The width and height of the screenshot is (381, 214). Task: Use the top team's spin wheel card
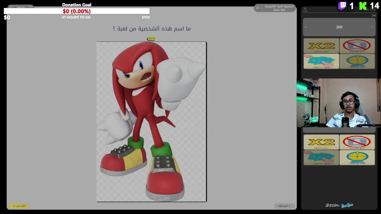click(x=357, y=61)
